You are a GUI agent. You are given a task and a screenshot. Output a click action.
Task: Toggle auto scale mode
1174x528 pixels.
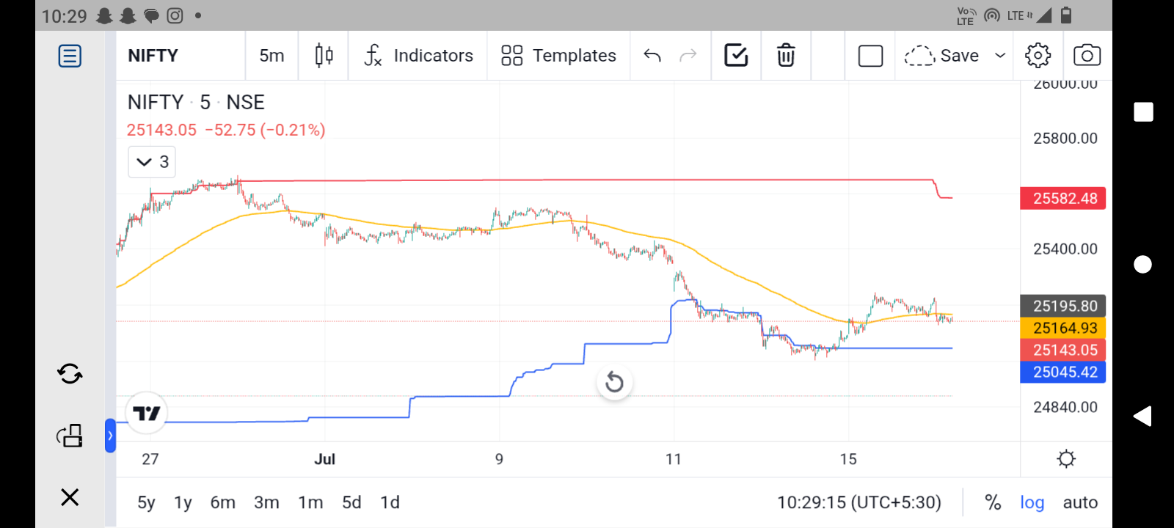pos(1080,502)
